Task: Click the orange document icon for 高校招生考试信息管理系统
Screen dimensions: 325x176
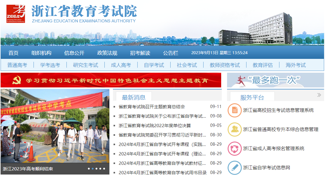Action: [x=235, y=110]
